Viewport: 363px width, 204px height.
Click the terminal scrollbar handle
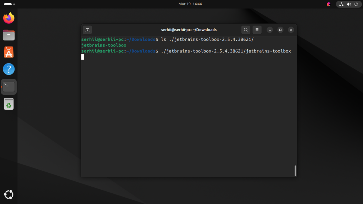point(295,171)
